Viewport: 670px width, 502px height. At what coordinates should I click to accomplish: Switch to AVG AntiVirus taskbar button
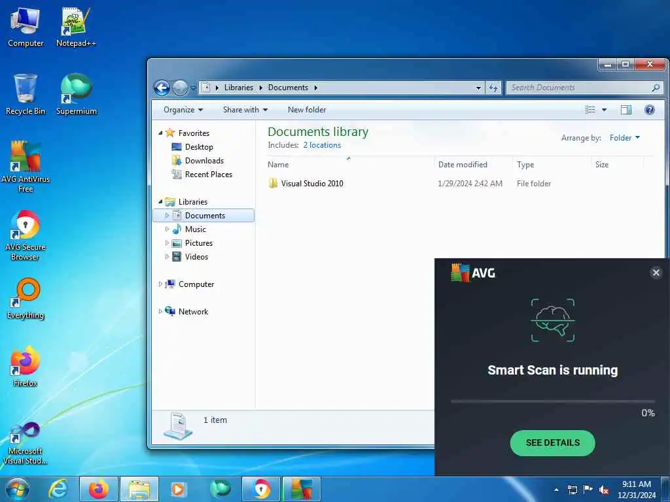(301, 489)
